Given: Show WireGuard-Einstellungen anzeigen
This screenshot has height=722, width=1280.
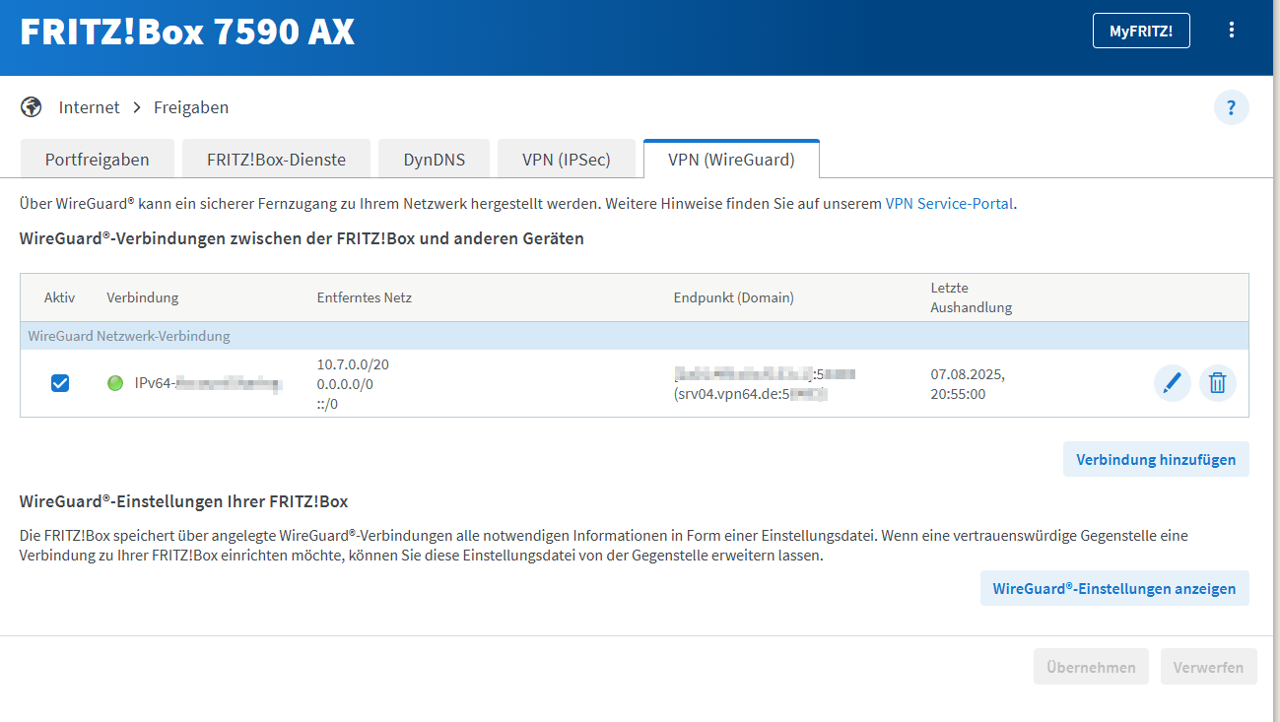Looking at the screenshot, I should [x=1113, y=589].
